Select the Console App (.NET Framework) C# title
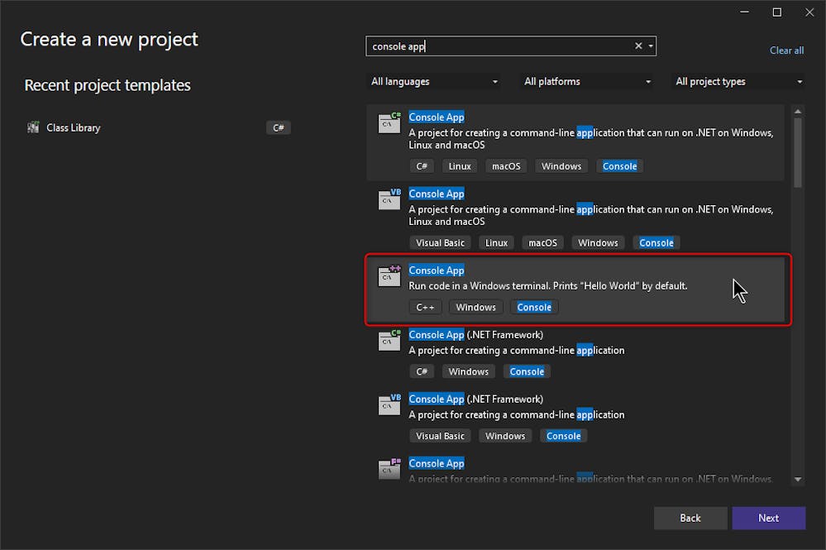Viewport: 826px width, 550px height. tap(475, 334)
